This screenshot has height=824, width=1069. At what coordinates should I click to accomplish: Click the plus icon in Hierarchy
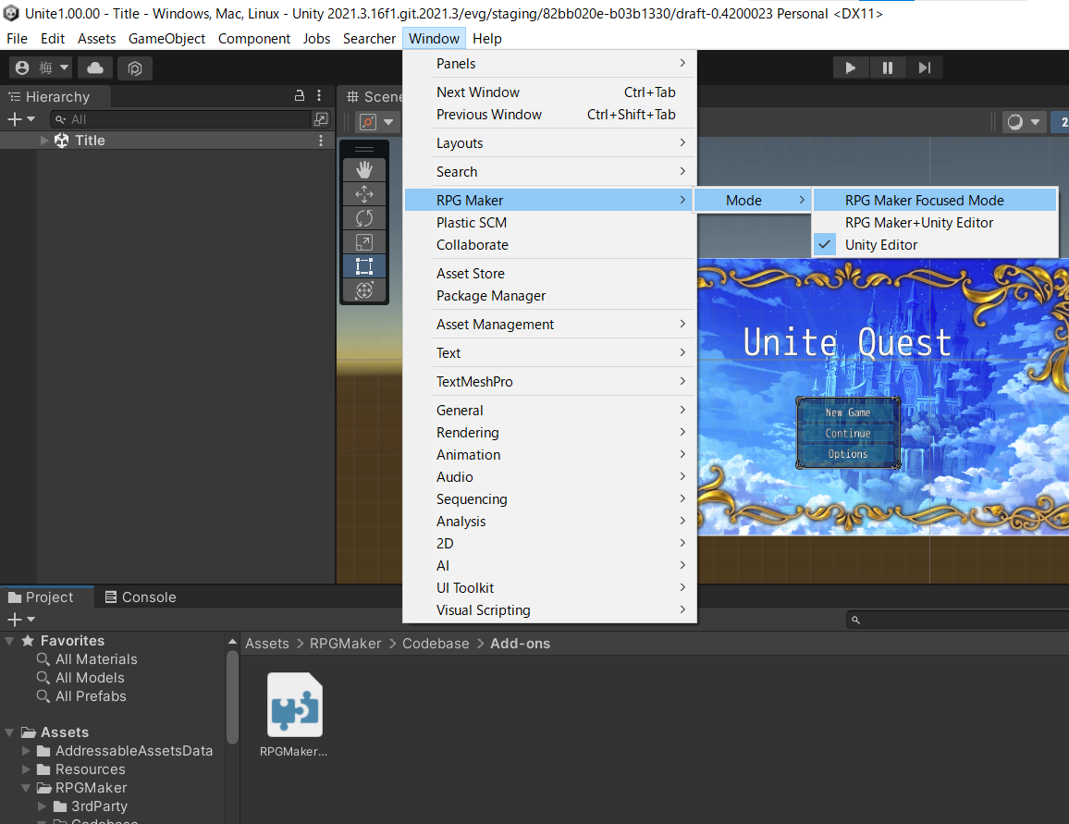tap(14, 119)
